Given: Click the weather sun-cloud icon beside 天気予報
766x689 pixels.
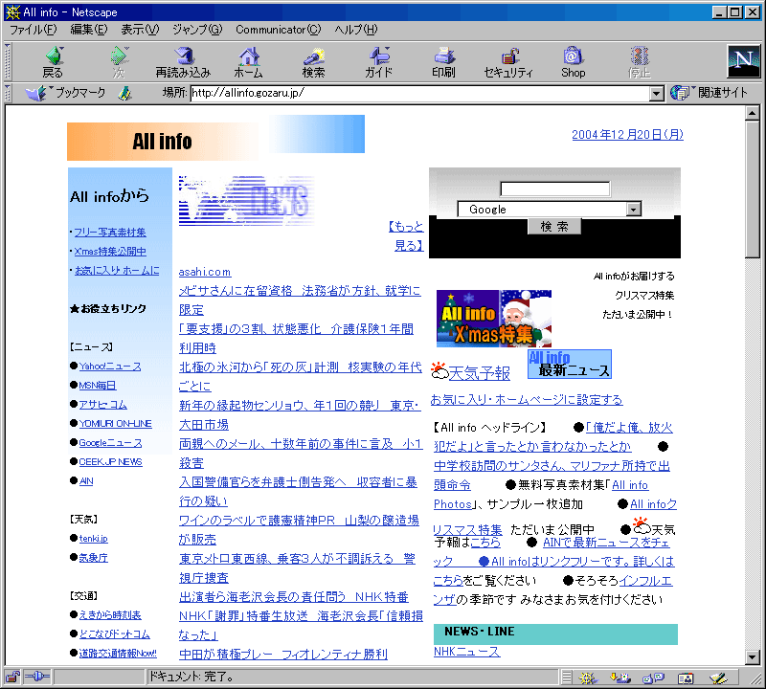Looking at the screenshot, I should (x=439, y=371).
